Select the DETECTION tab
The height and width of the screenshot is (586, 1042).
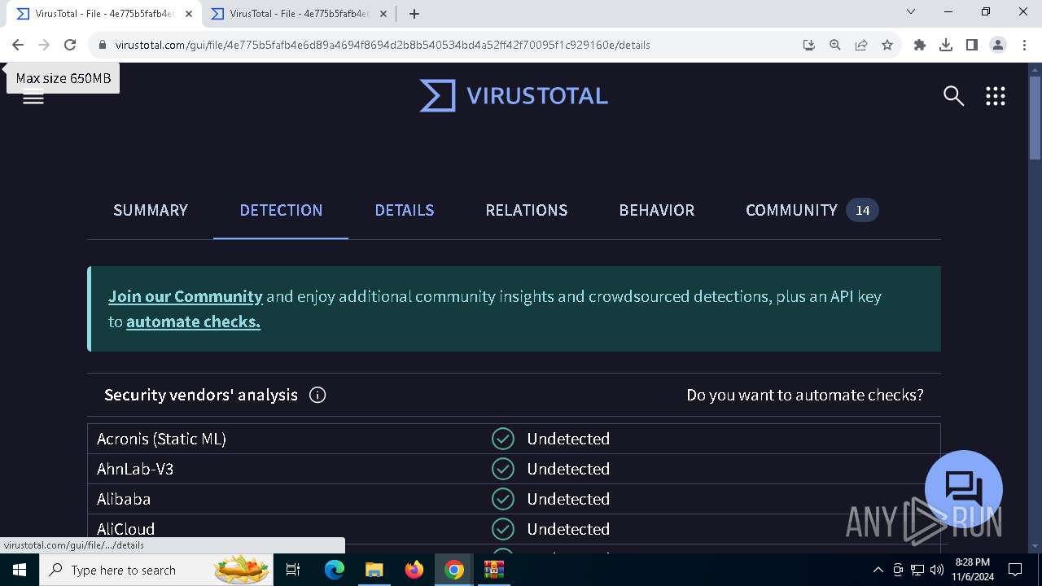click(281, 210)
